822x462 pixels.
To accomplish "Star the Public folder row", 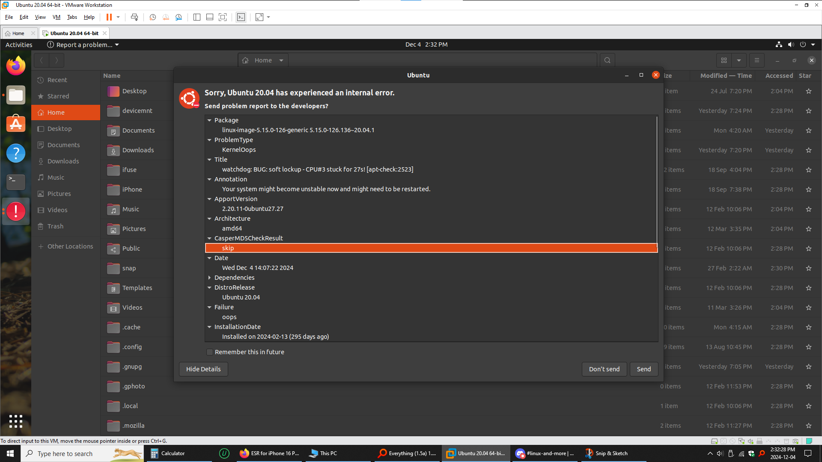I will tap(809, 249).
